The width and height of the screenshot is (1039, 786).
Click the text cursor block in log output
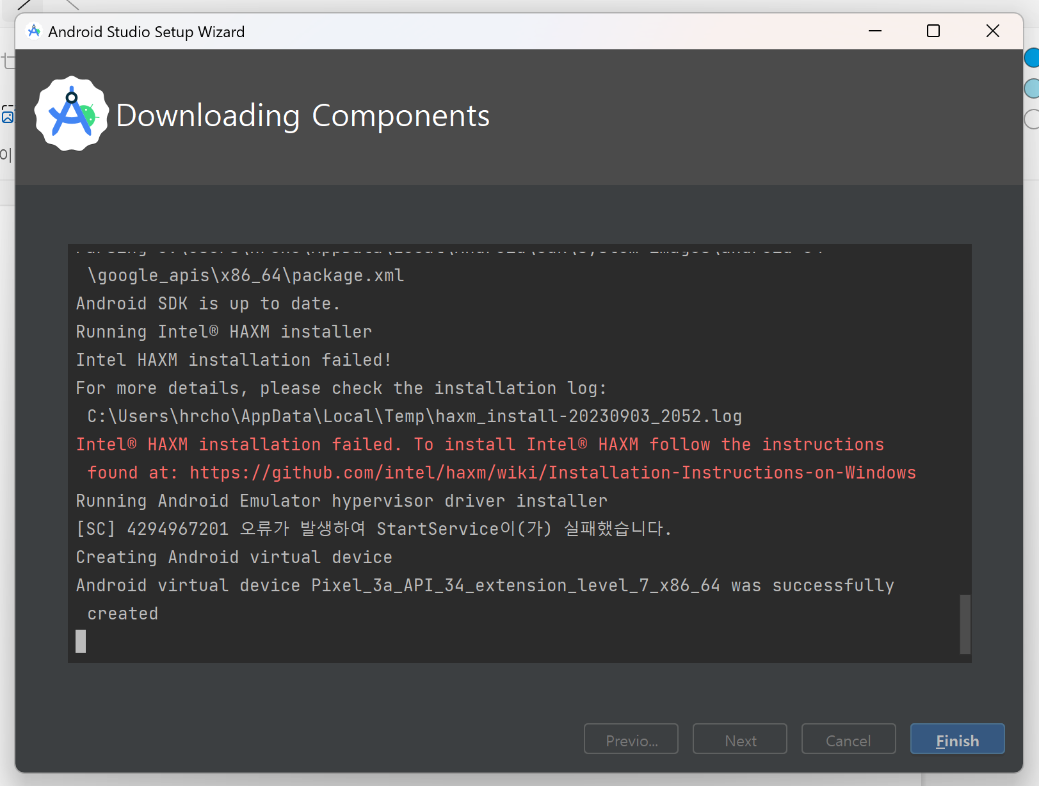(x=81, y=641)
